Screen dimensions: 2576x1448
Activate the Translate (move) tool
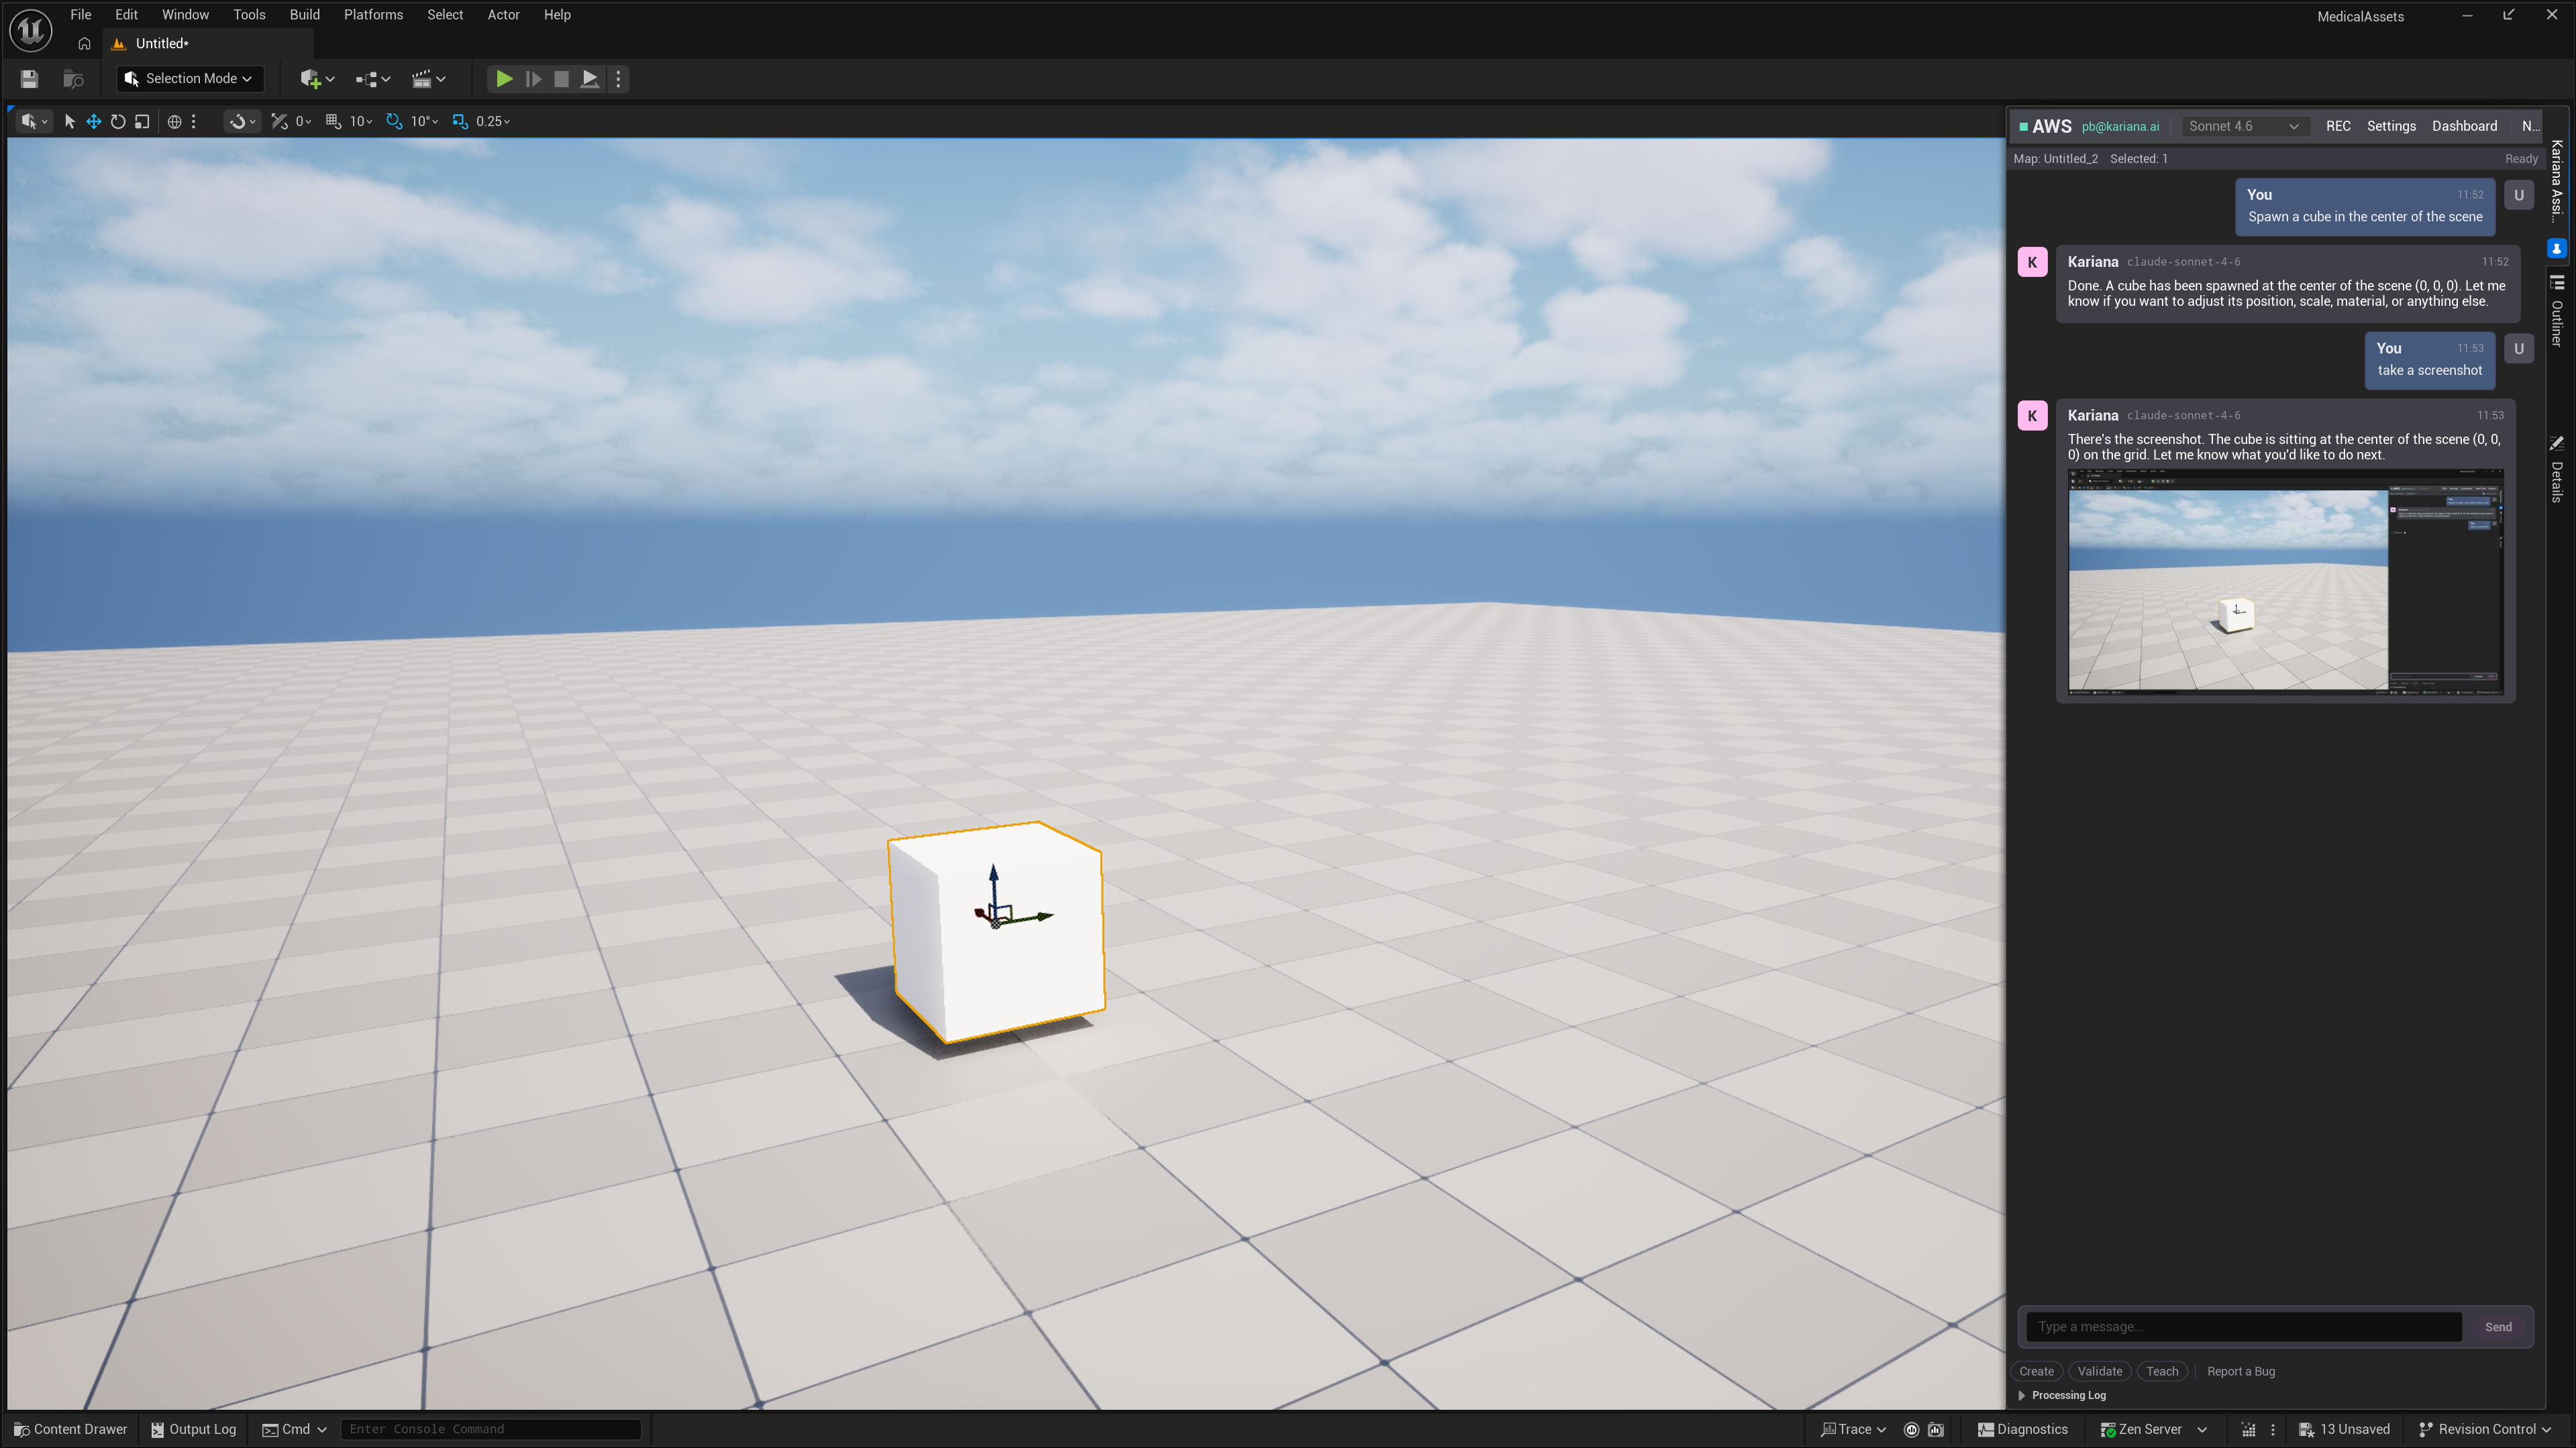coord(94,121)
